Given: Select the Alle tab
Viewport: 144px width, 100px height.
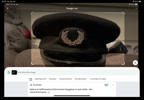Looking at the screenshot, I should click(x=31, y=79).
